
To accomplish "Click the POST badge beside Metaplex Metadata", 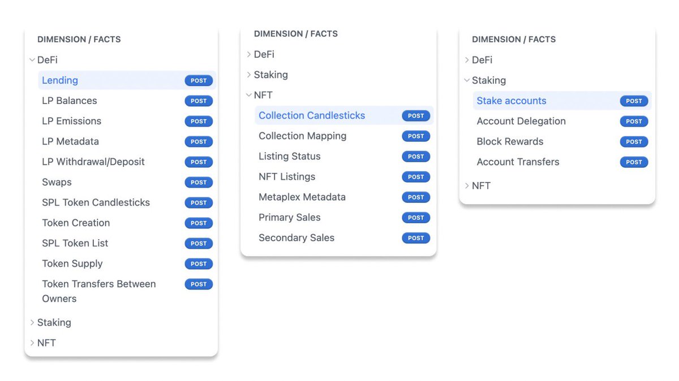I will coord(416,197).
